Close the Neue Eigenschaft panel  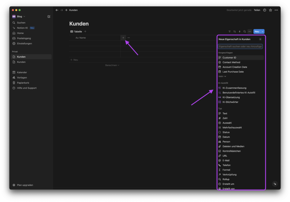pos(260,39)
